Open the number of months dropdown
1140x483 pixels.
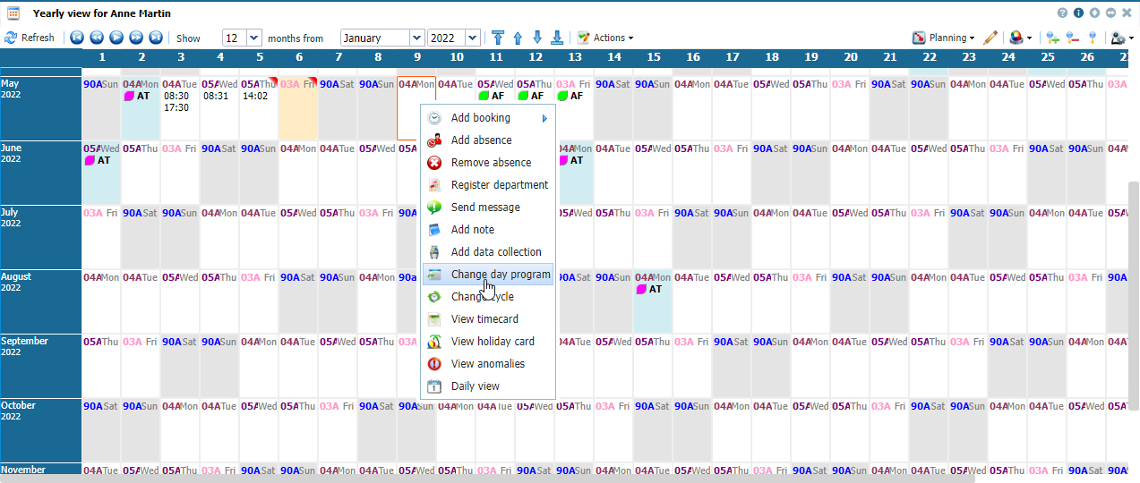253,38
